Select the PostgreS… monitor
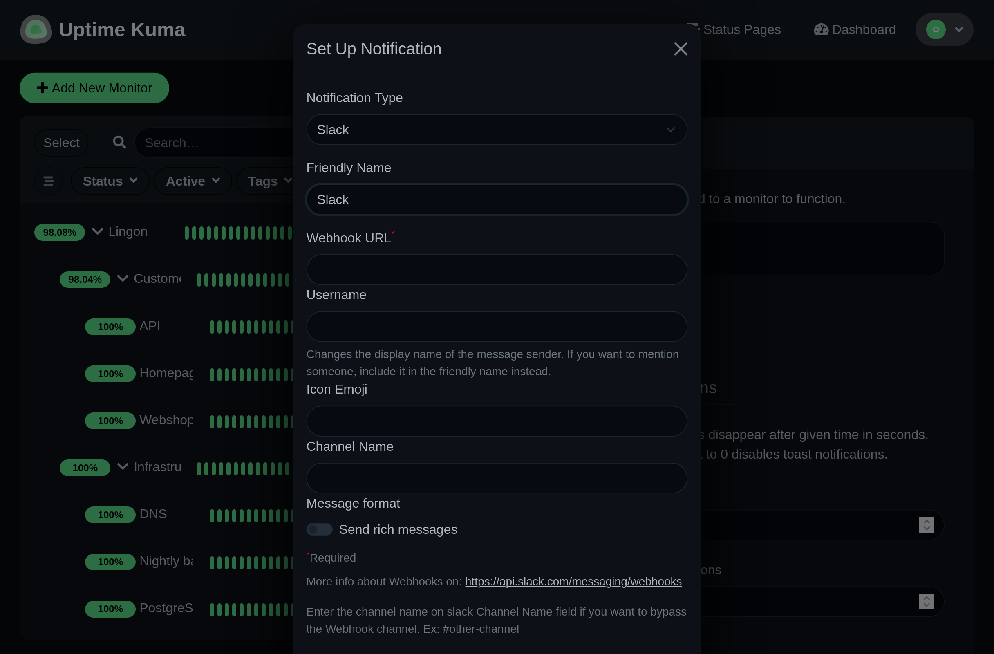The width and height of the screenshot is (994, 654). click(166, 608)
